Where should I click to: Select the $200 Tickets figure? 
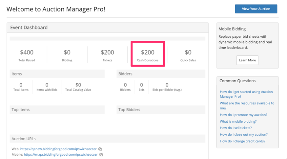pyautogui.click(x=107, y=52)
